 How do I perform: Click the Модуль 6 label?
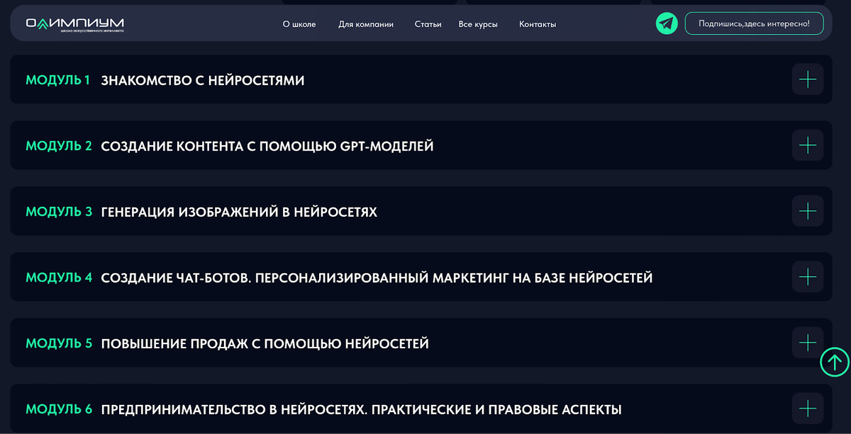click(x=59, y=410)
